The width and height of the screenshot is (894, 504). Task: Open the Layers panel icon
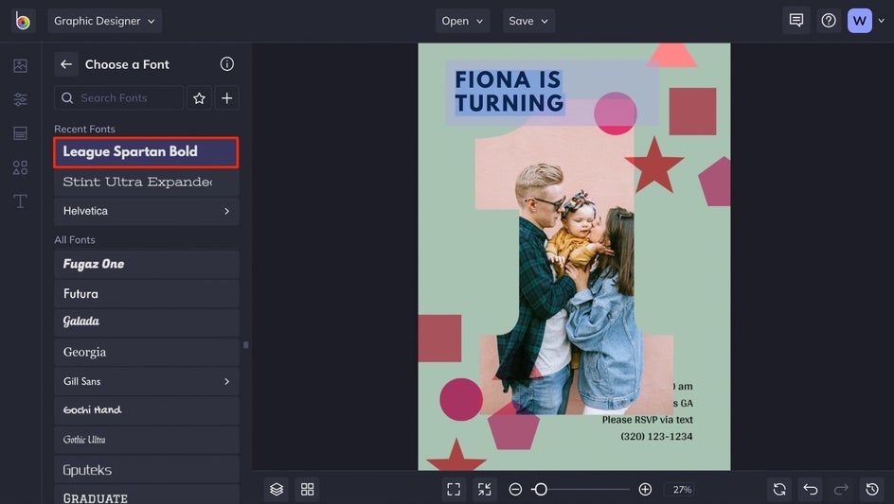[277, 489]
